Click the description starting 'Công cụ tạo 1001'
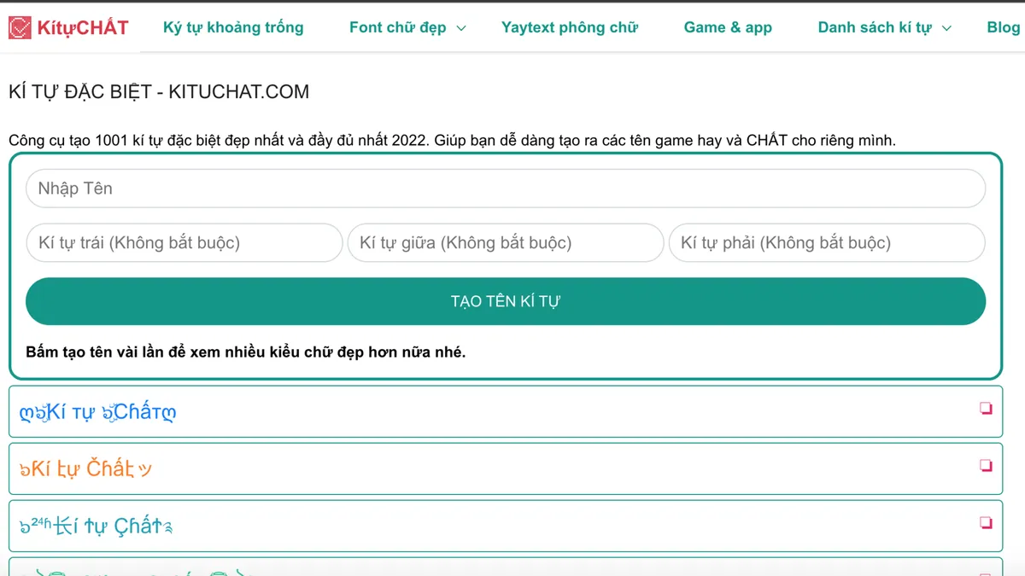The width and height of the screenshot is (1025, 576). [x=452, y=140]
